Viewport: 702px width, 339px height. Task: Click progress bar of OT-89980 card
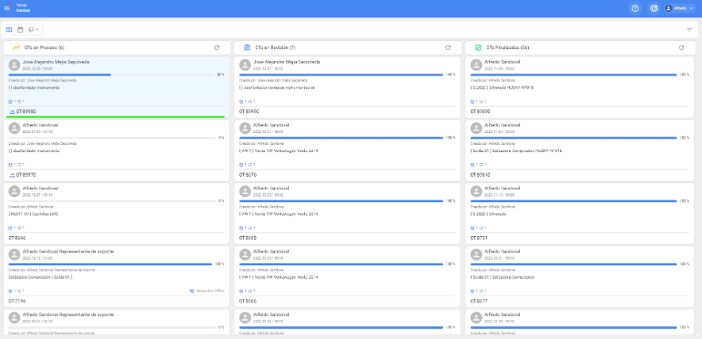(x=60, y=74)
